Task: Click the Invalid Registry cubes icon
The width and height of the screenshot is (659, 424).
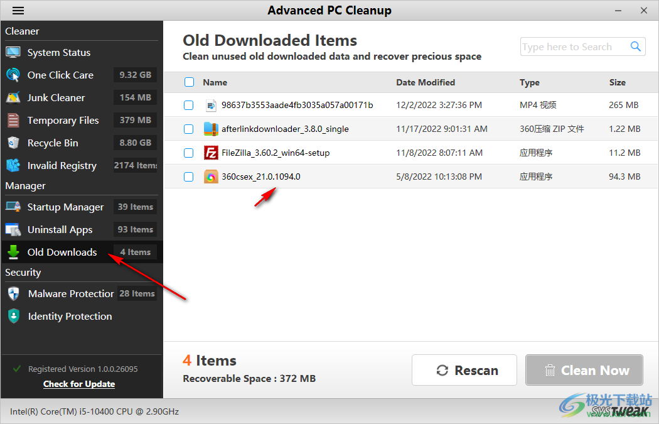Action: tap(13, 165)
